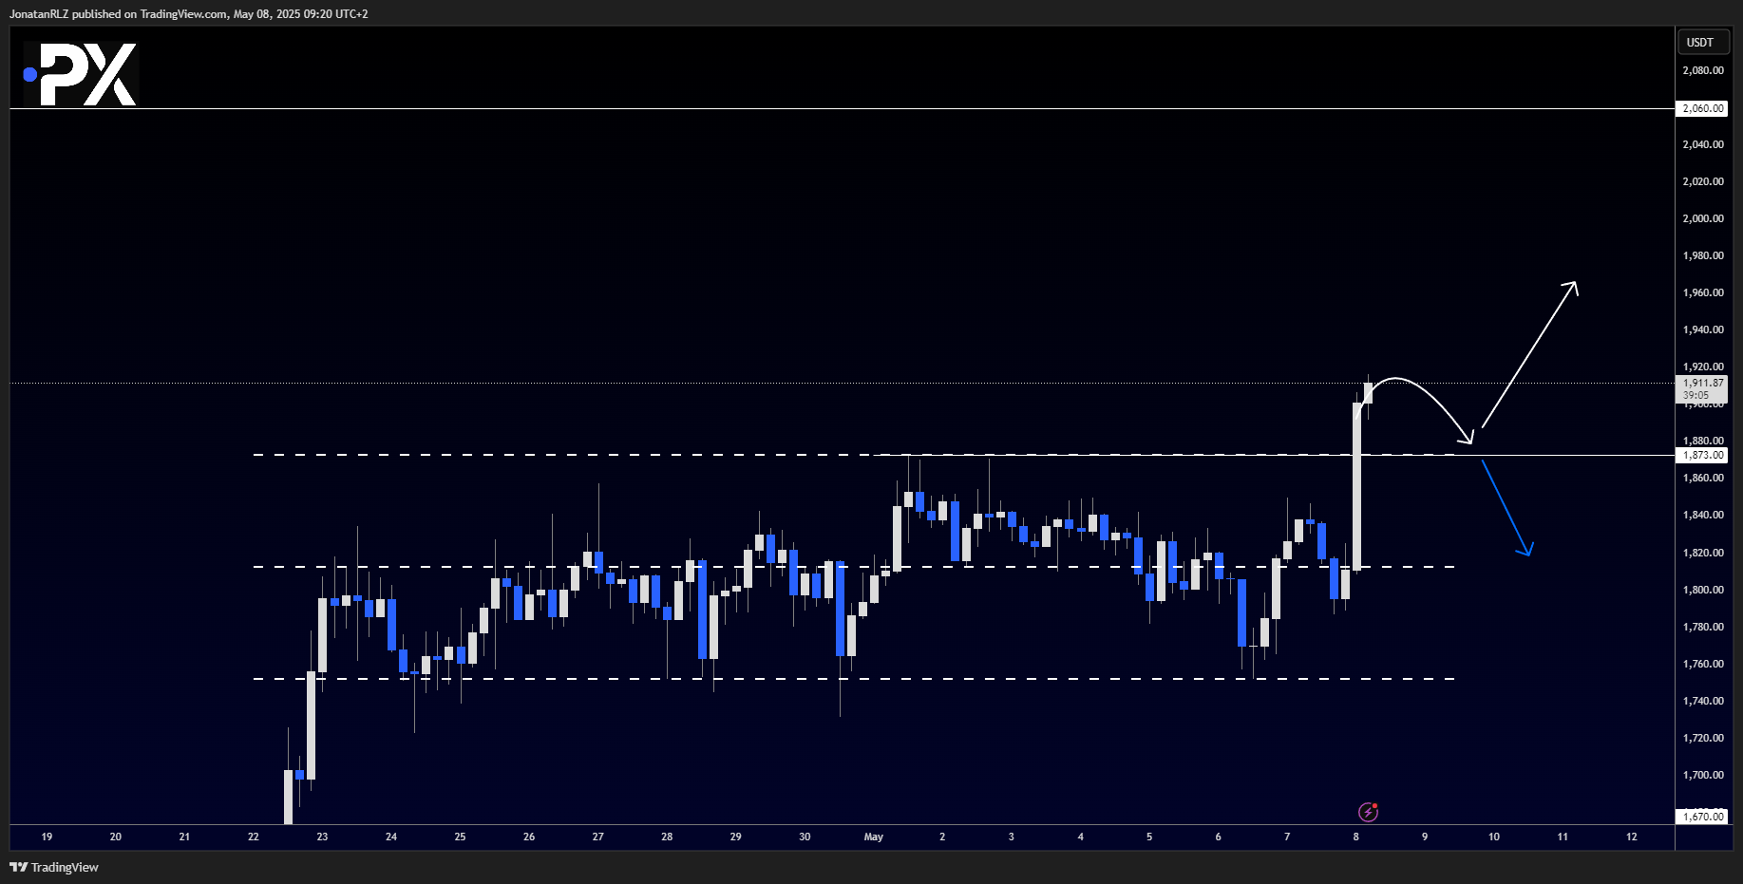Viewport: 1743px width, 884px height.
Task: Select the 1,873.00 highlighted price label
Action: pyautogui.click(x=1703, y=455)
